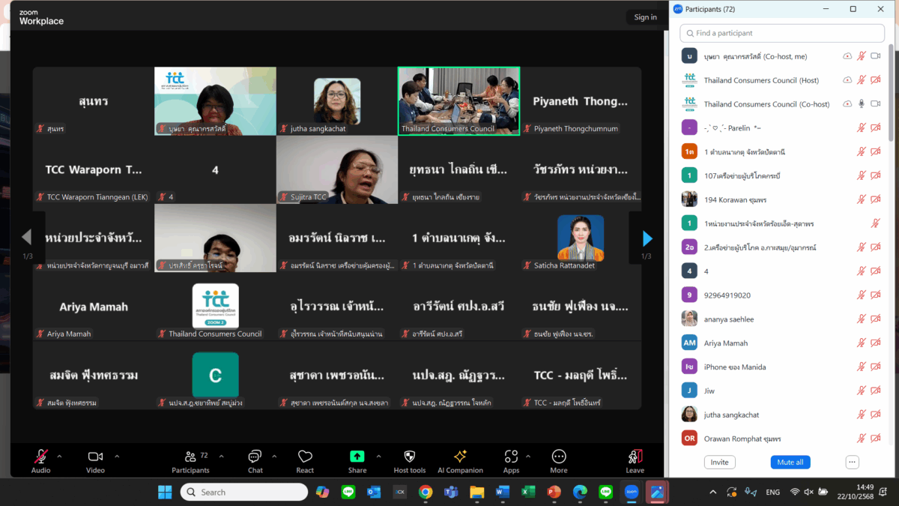This screenshot has height=506, width=899.
Task: Open Host tools shield icon
Action: [x=409, y=457]
